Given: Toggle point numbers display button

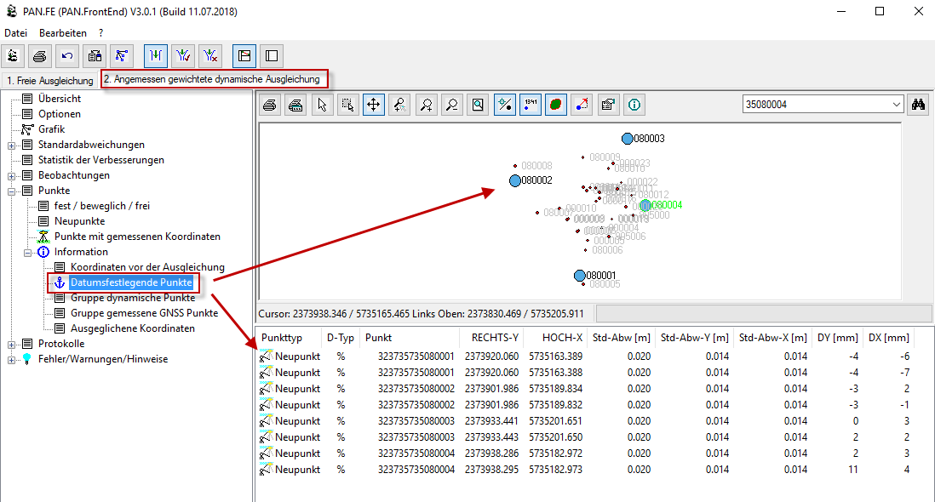Looking at the screenshot, I should pyautogui.click(x=530, y=105).
